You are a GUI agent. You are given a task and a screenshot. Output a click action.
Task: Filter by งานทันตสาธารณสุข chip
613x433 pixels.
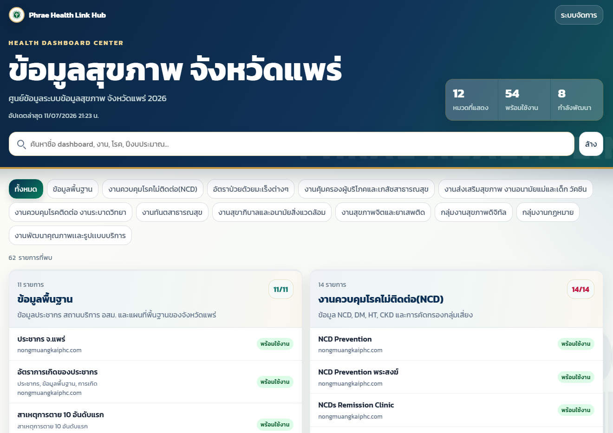pyautogui.click(x=172, y=212)
